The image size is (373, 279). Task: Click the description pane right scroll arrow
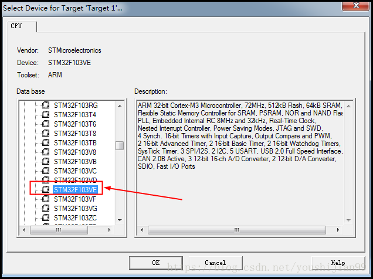click(338, 230)
